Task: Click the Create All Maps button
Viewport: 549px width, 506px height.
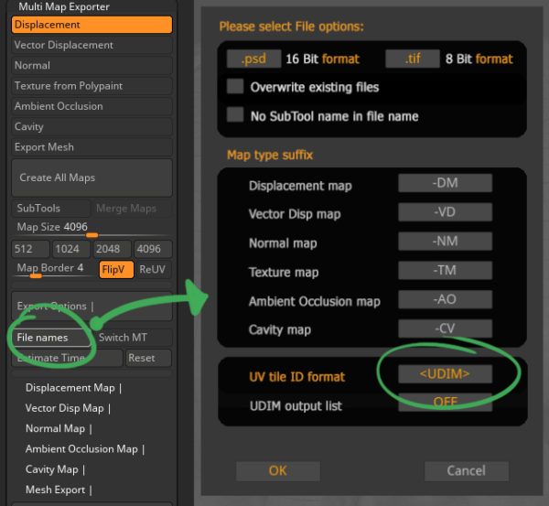Action: pos(91,178)
